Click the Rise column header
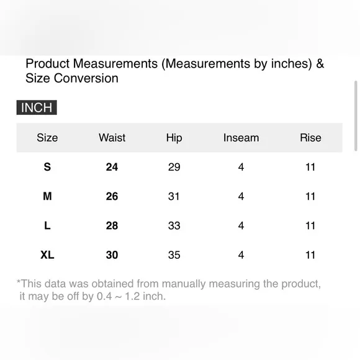The width and height of the screenshot is (360, 360). [310, 138]
